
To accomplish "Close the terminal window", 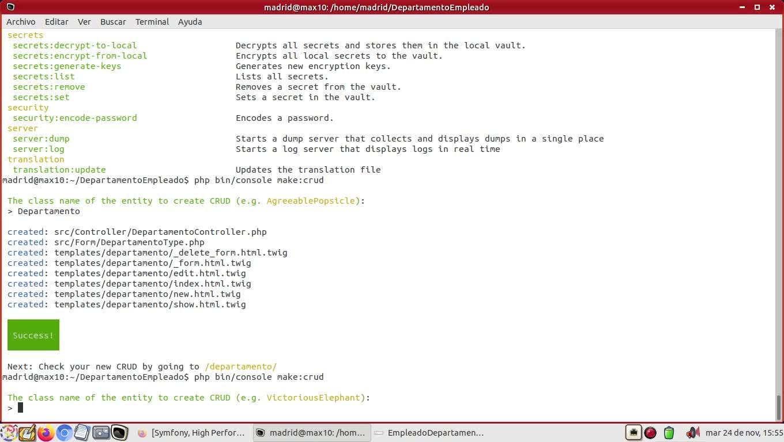I will 772,7.
